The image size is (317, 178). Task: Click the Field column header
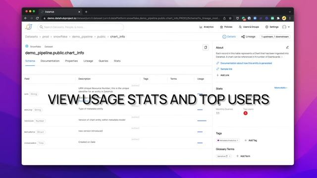point(27,79)
